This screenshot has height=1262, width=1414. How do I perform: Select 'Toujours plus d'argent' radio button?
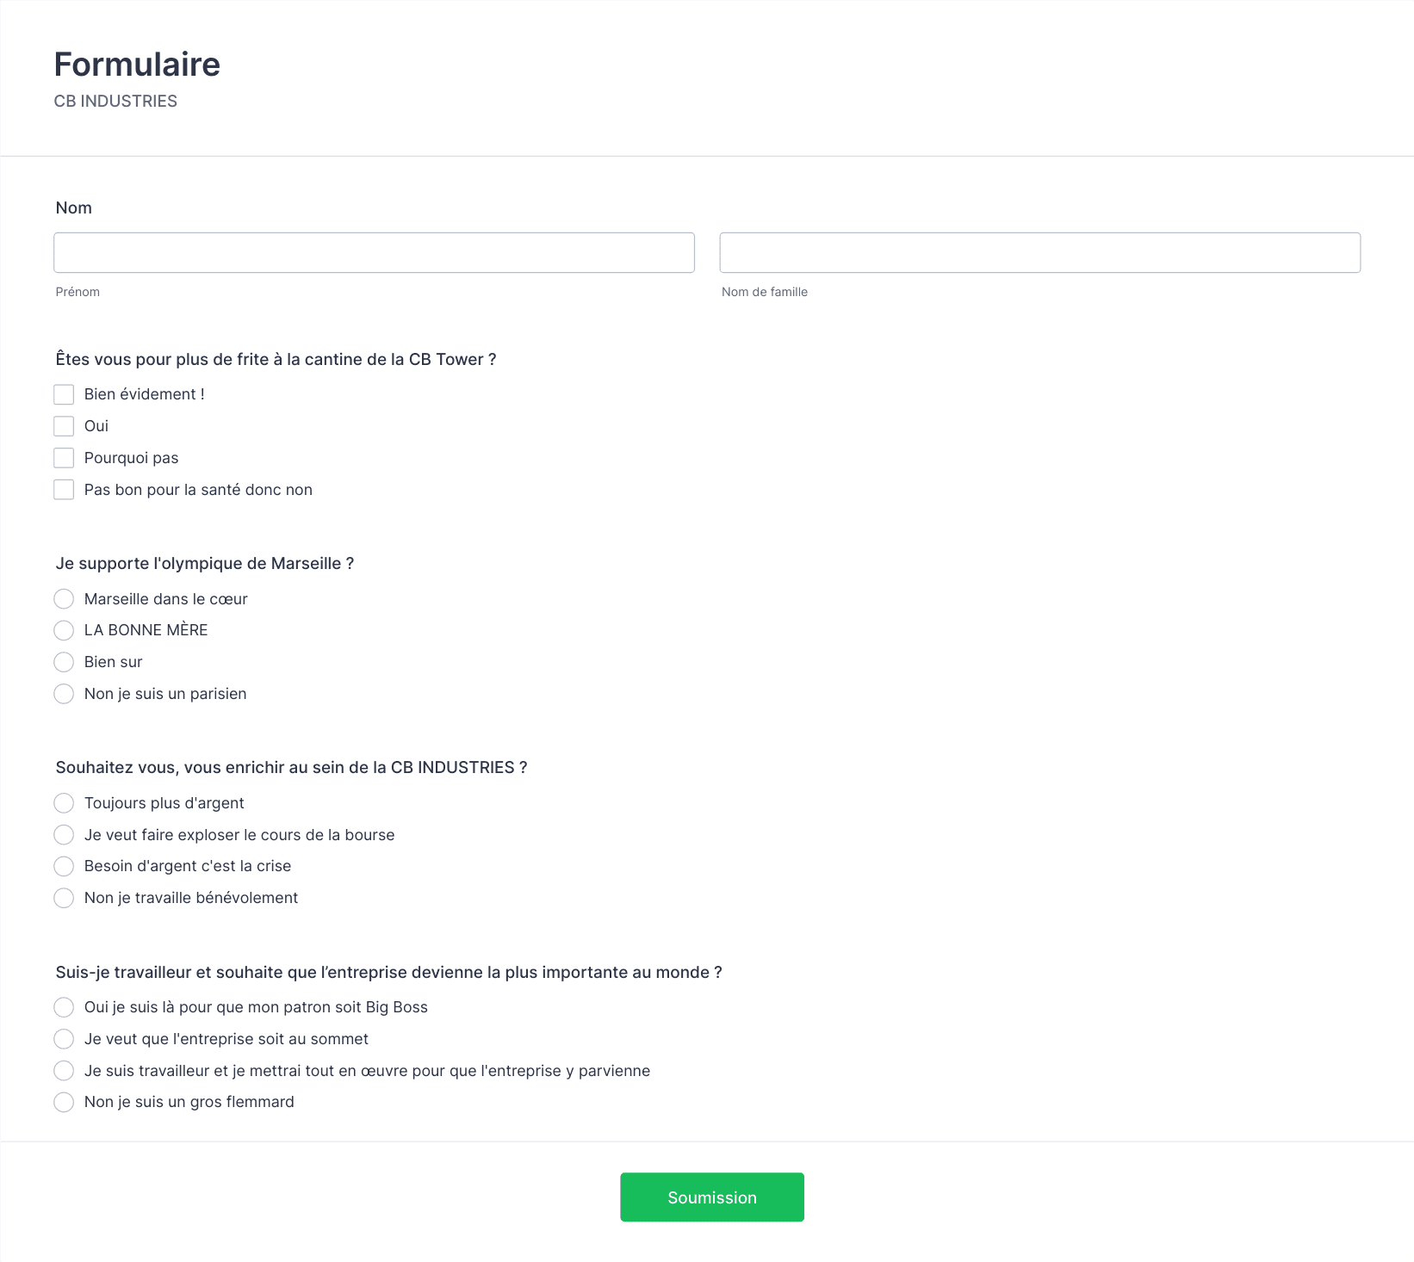coord(64,803)
